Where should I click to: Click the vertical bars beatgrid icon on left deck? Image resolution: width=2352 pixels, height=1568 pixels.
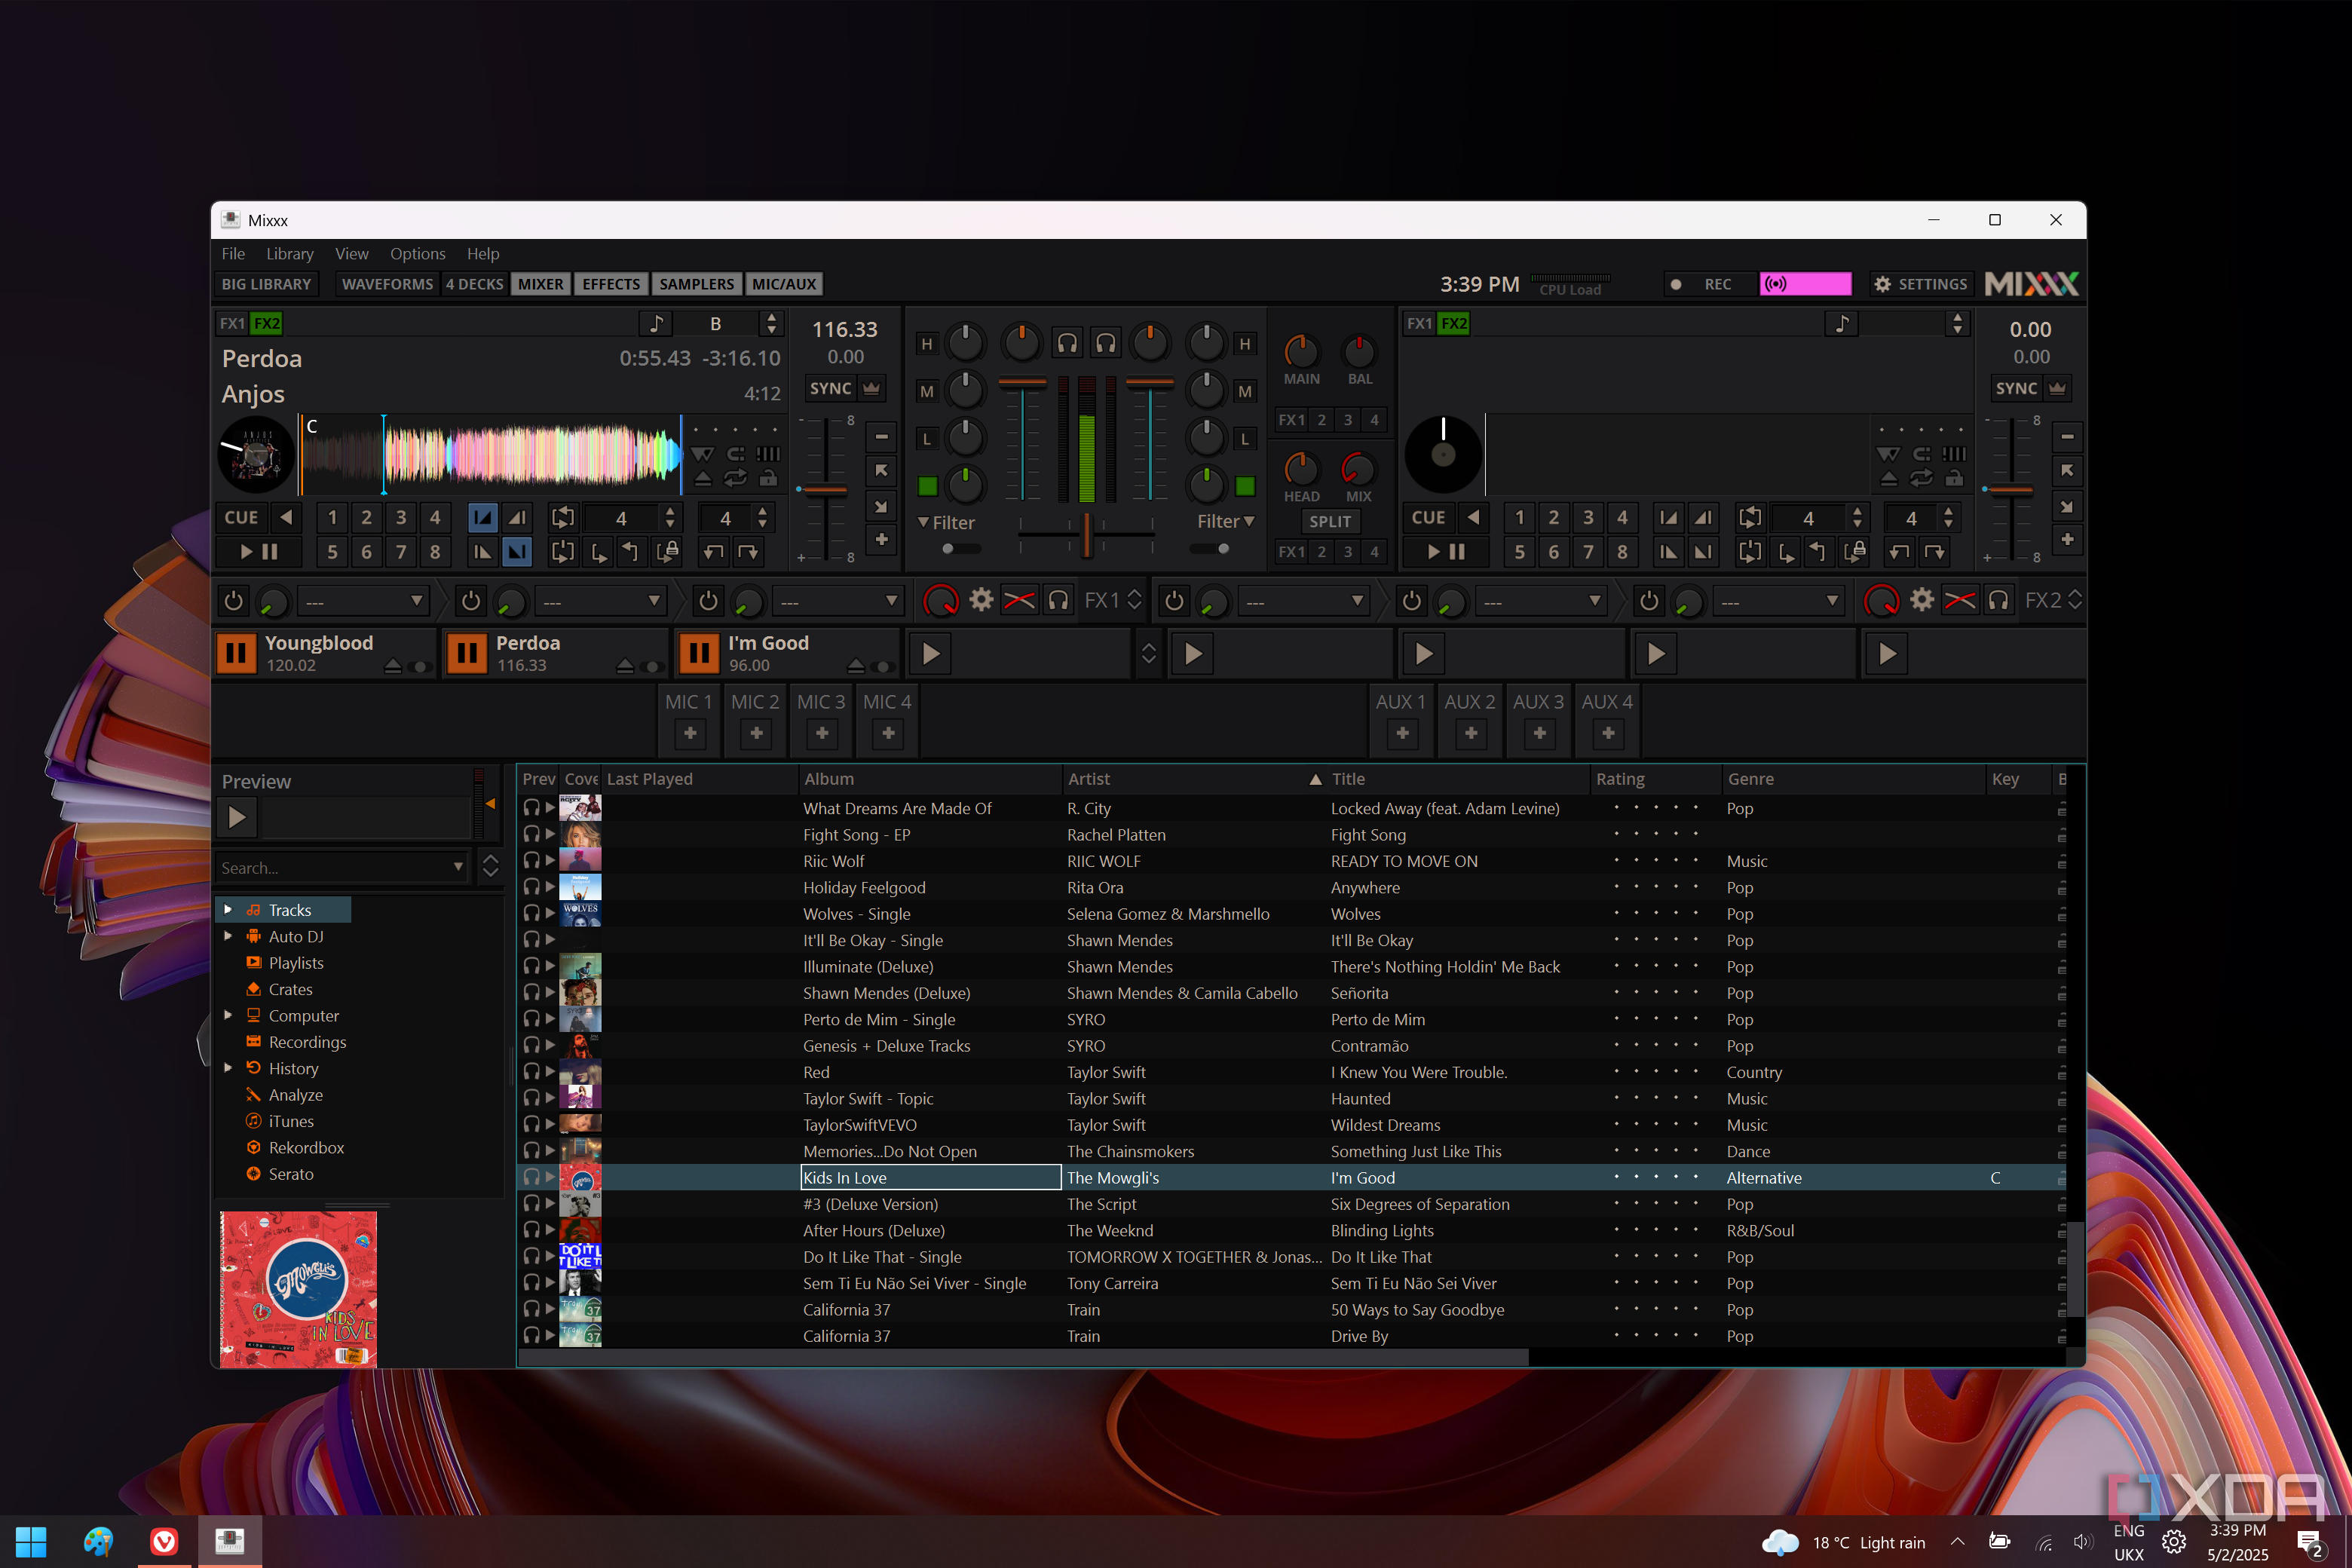(x=768, y=453)
